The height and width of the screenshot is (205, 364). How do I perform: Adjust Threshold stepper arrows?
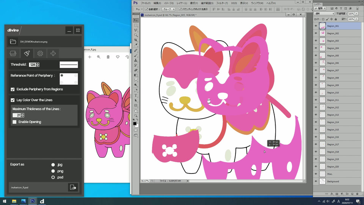click(x=38, y=65)
